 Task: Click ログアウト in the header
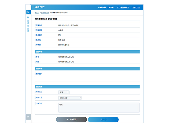(136, 7)
